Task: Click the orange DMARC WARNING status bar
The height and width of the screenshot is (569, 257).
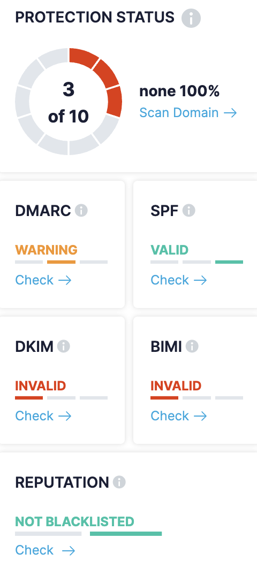Action: coord(61,262)
